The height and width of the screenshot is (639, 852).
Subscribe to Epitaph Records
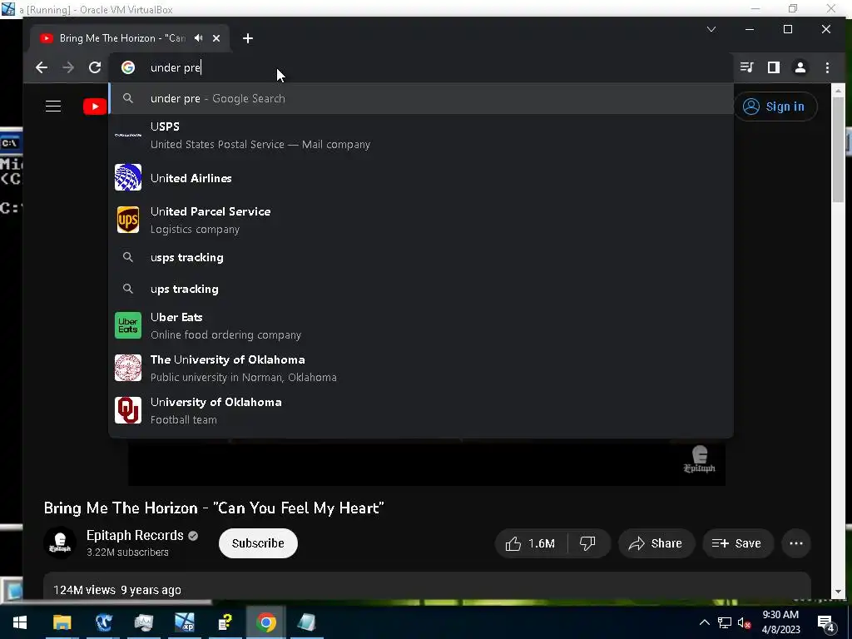pos(258,543)
